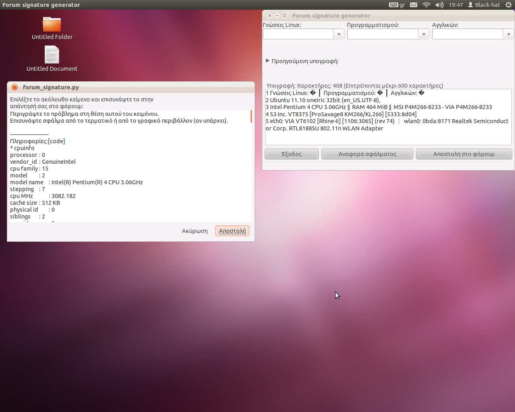This screenshot has width=515, height=412.
Task: Open the Προγραμματισμού dropdown arrow
Action: click(424, 34)
